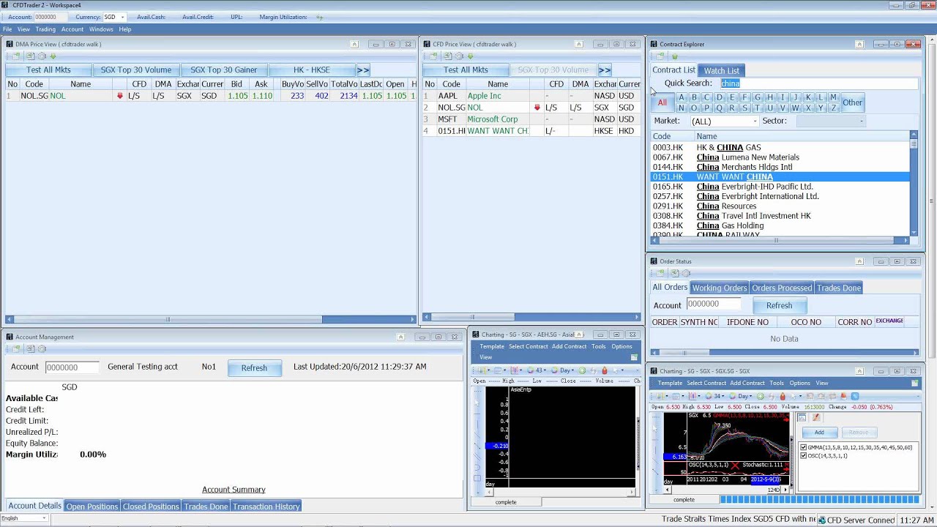Toggle the Other filter in Contract Explorer
This screenshot has height=527, width=937.
click(x=852, y=102)
